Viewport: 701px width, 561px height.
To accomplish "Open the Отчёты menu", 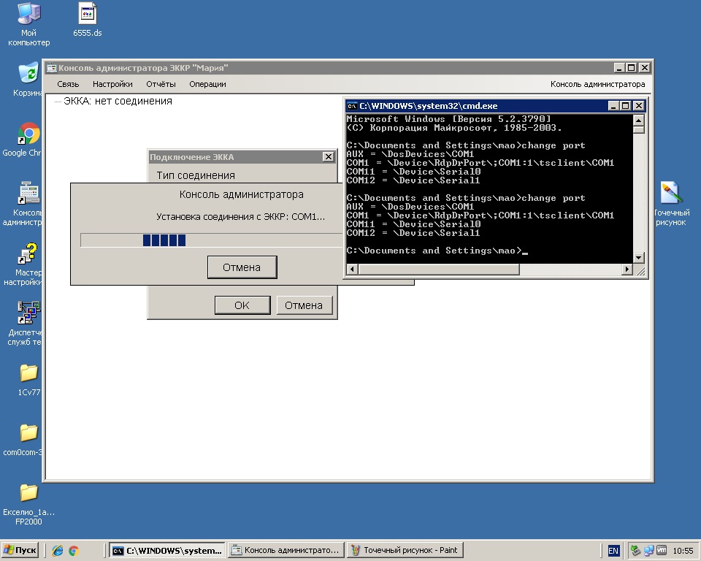I will coord(161,84).
